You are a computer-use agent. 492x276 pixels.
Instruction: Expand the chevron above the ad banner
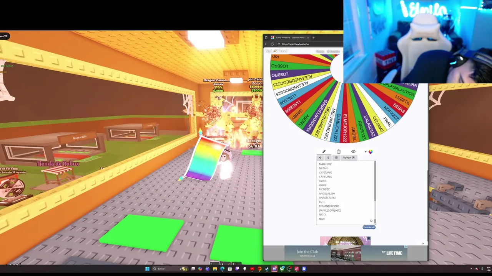tap(423, 243)
